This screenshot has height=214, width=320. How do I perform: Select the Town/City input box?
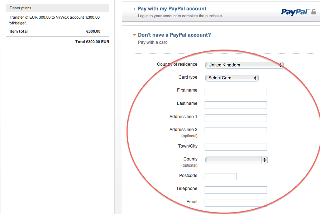point(236,147)
